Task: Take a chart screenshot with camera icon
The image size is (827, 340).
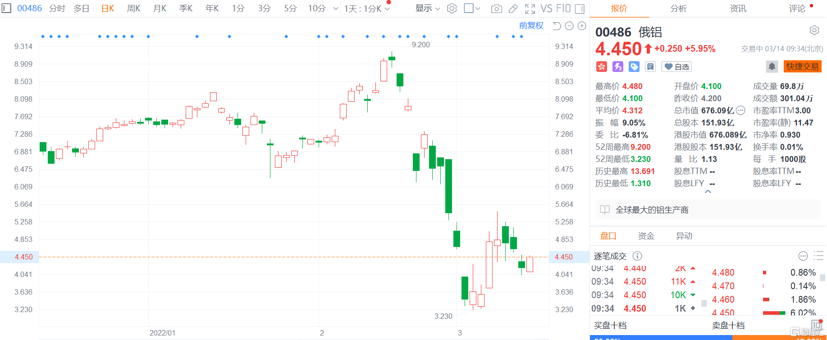Action: (x=496, y=9)
